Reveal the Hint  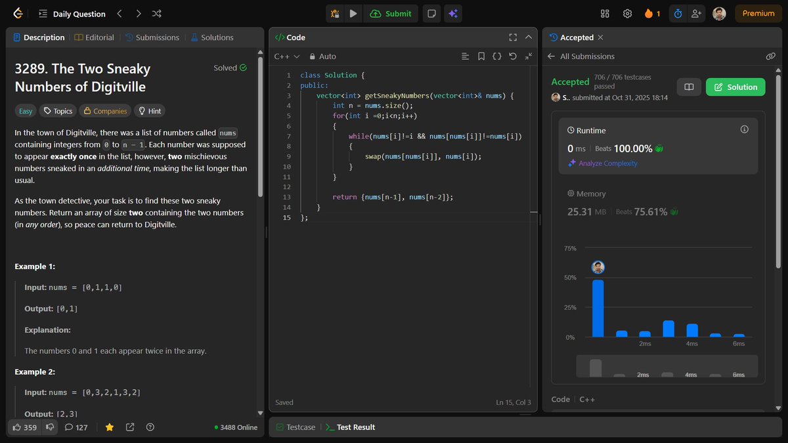[x=149, y=111]
